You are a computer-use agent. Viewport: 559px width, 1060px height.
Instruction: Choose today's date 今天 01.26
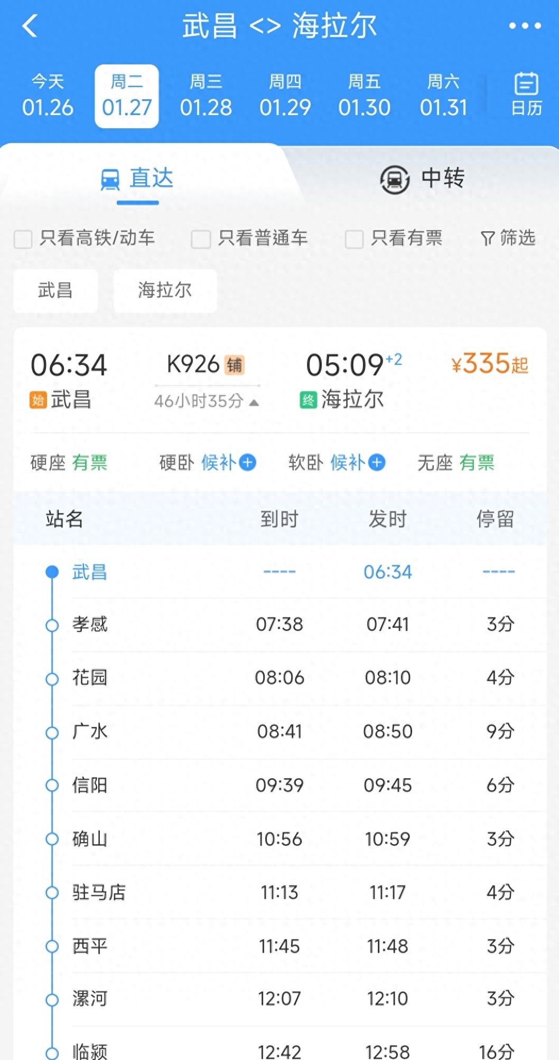pyautogui.click(x=48, y=96)
